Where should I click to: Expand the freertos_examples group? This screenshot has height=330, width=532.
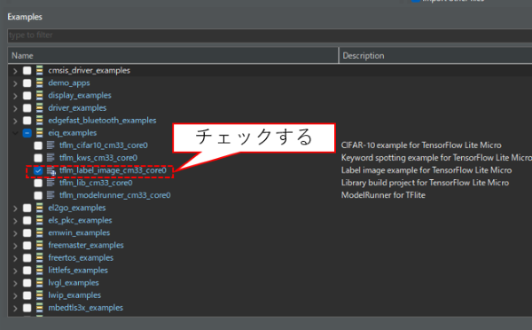point(15,258)
